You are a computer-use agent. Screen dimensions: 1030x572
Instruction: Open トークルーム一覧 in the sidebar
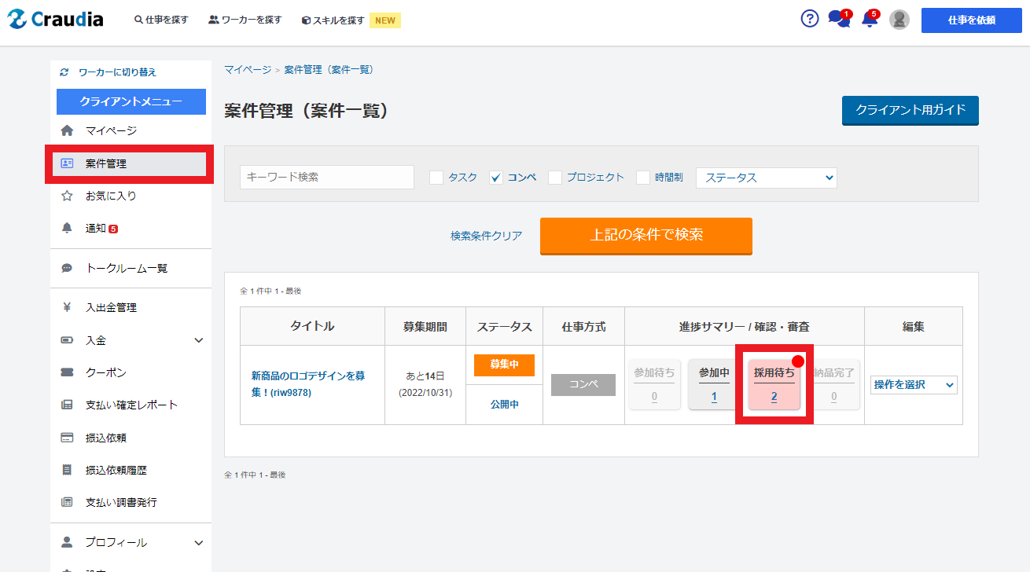click(127, 268)
